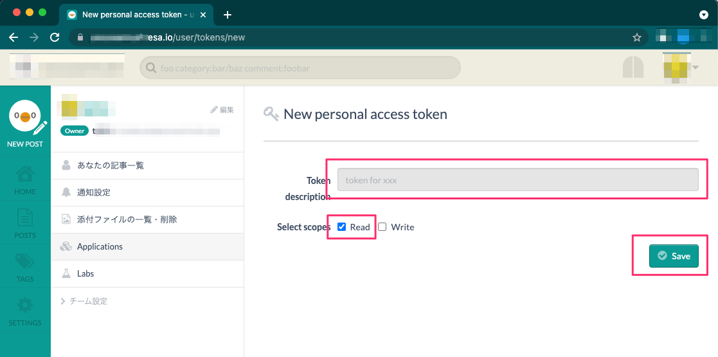Open the user avatar dropdown menu

point(681,68)
